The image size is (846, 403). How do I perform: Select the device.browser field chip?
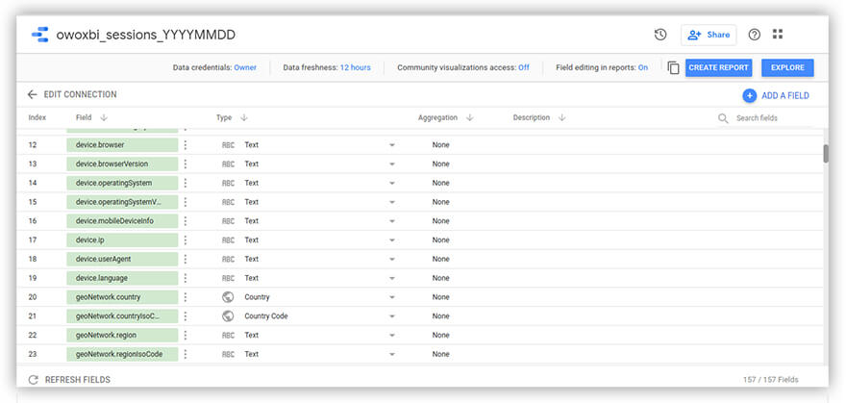(x=122, y=144)
